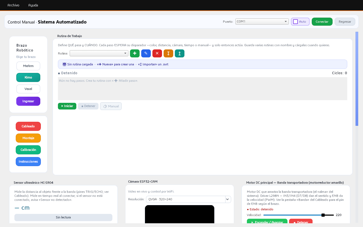
Task: Click the purple Ingresar button
Action: (x=28, y=101)
